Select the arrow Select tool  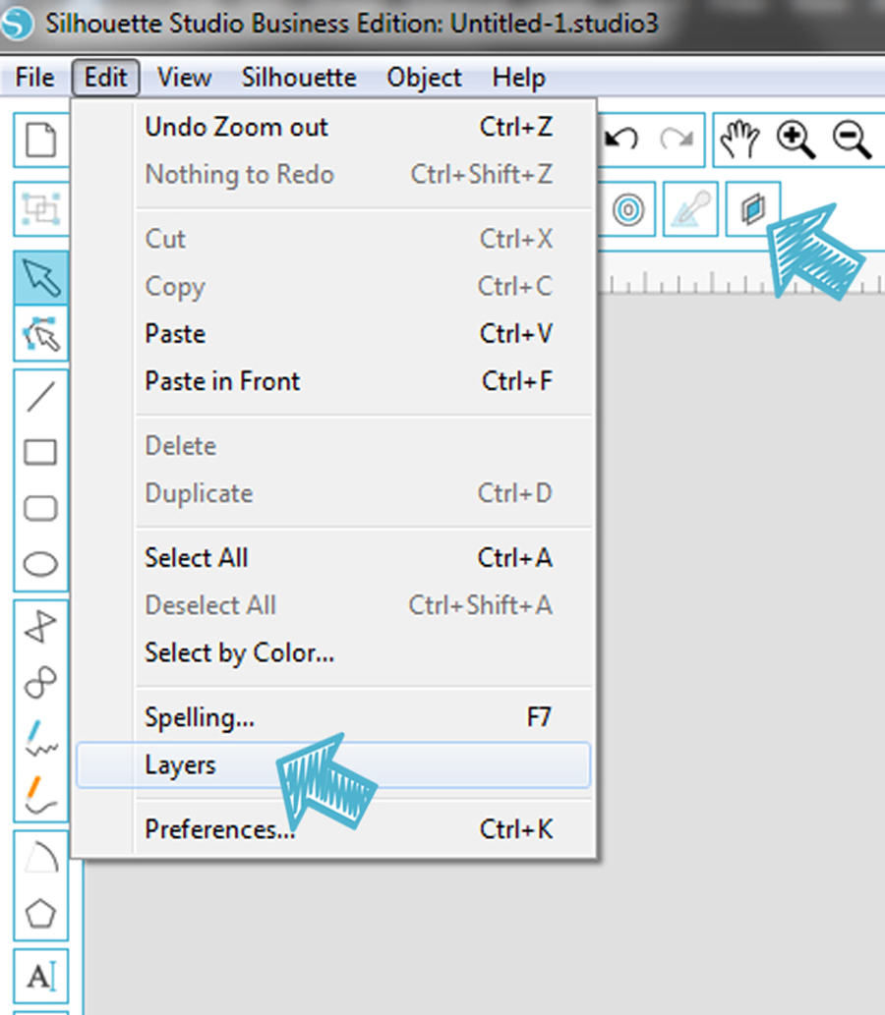point(41,277)
